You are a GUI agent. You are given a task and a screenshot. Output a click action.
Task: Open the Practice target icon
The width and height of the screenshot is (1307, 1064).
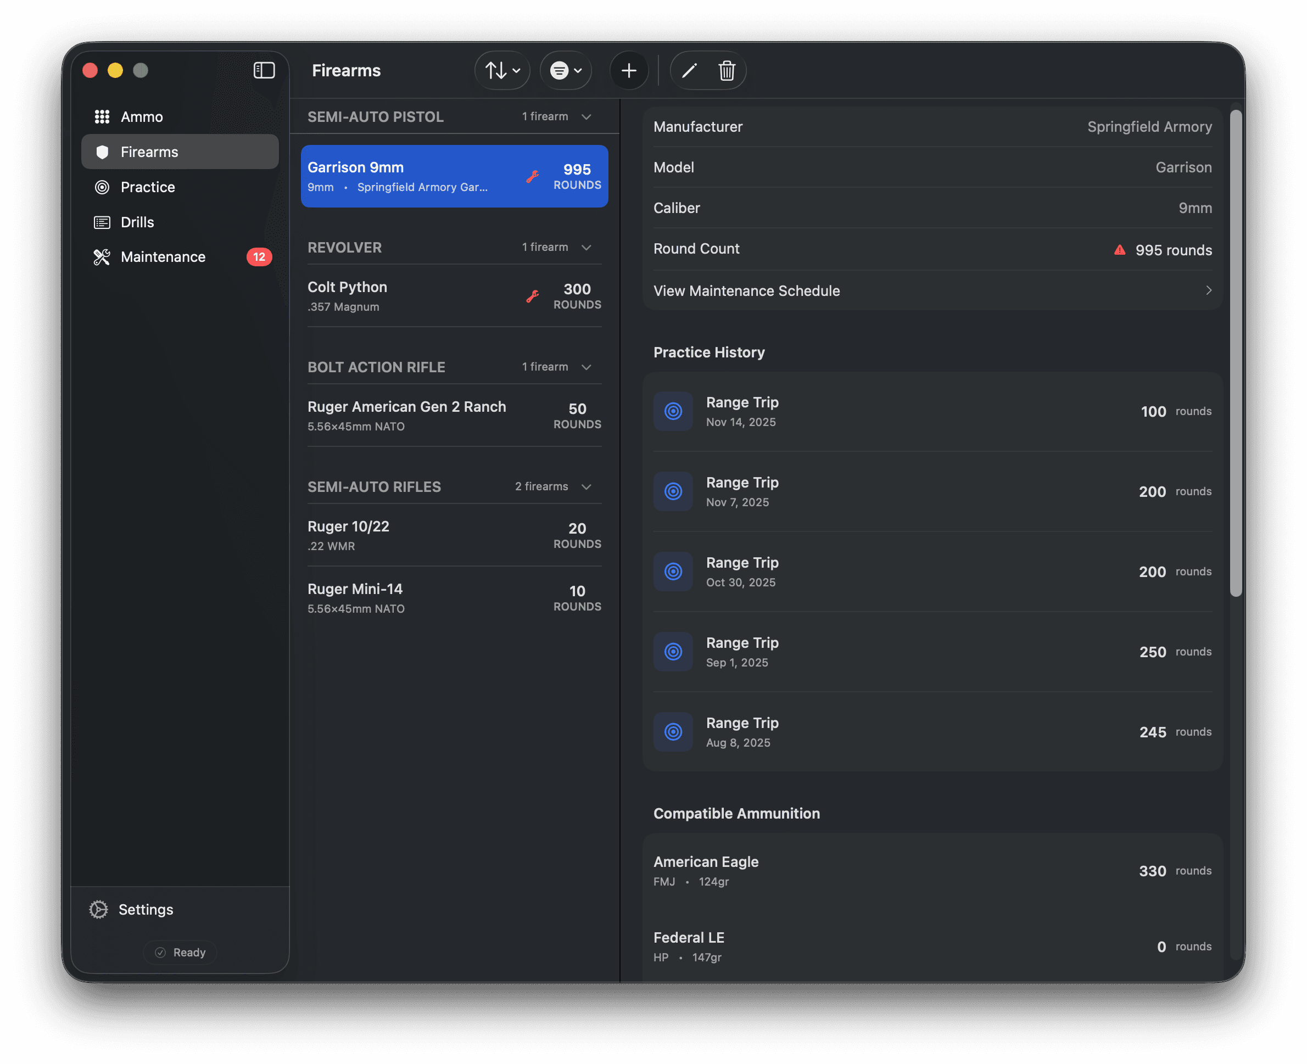coord(102,187)
